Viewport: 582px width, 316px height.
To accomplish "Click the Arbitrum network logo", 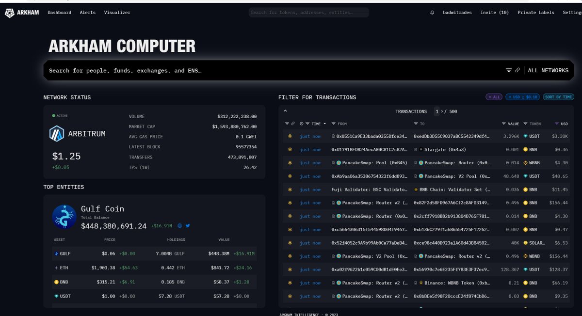I will [x=57, y=133].
